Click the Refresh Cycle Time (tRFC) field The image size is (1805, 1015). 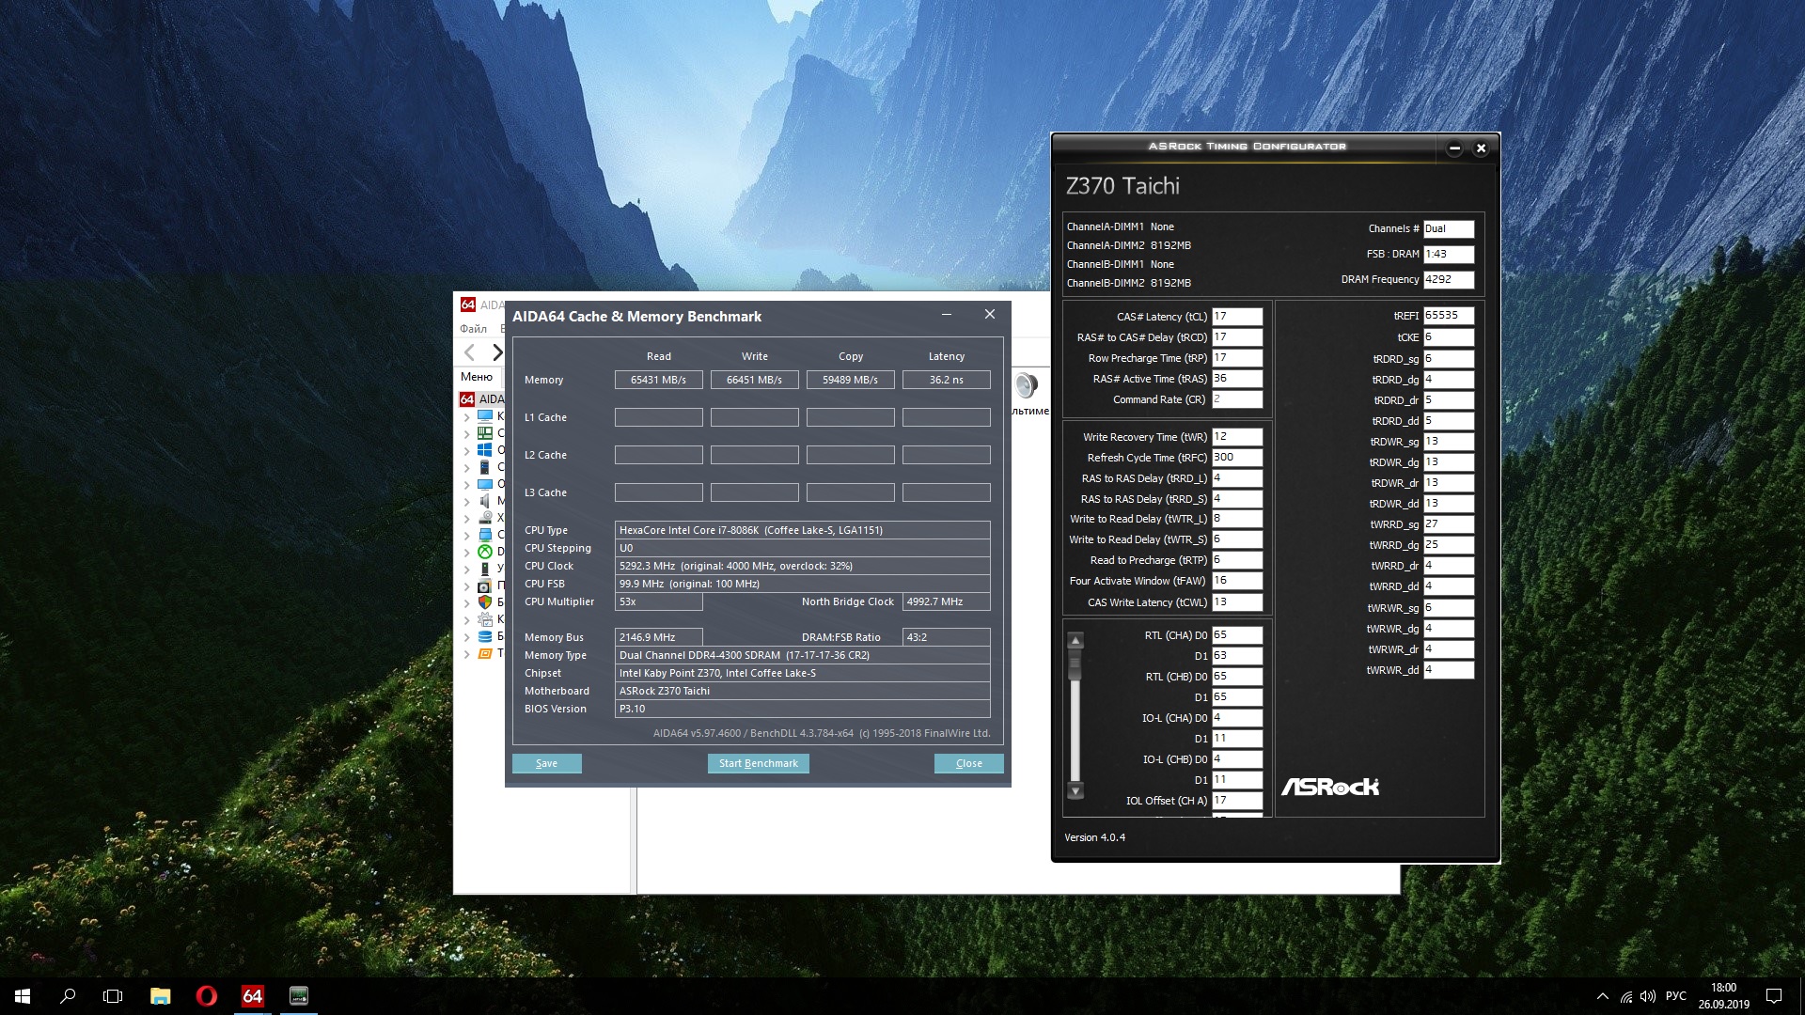(1236, 458)
